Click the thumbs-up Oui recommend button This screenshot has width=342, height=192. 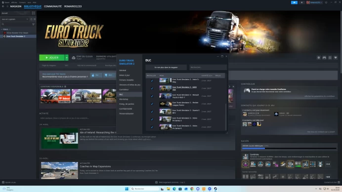pyautogui.click(x=96, y=75)
